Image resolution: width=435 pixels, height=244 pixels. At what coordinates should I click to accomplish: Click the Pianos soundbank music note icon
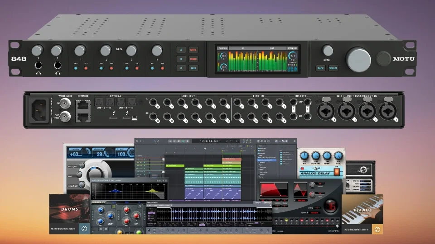[x=377, y=230]
